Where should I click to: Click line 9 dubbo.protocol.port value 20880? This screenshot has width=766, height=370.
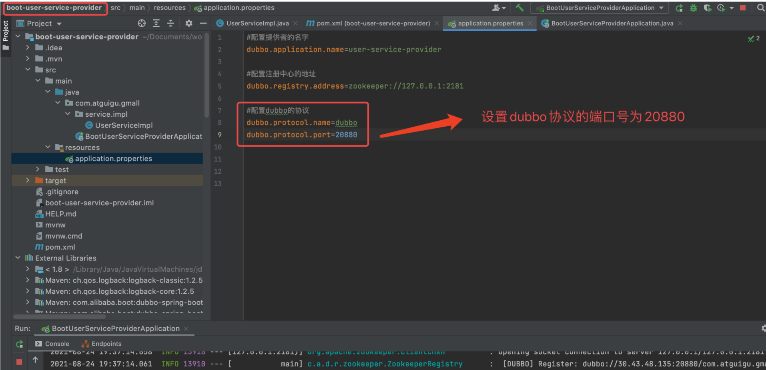click(x=346, y=135)
